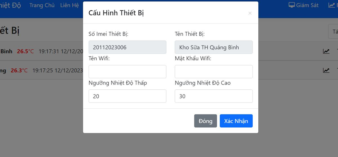
Task: Close the Cấu Hình Thiết Bị dialog
Action: click(x=250, y=13)
